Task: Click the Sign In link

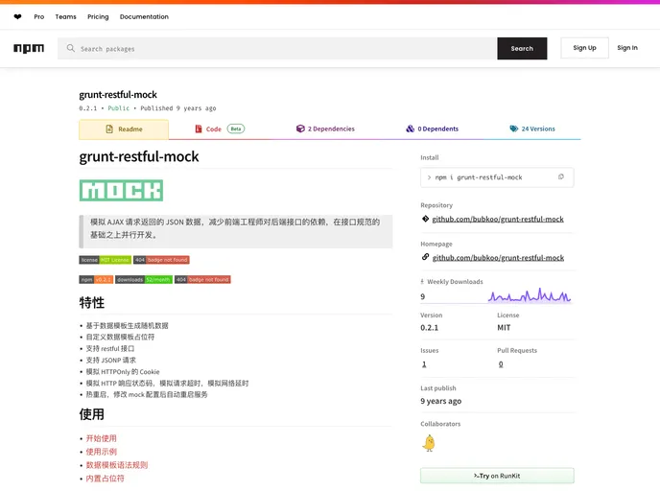Action: pos(627,48)
